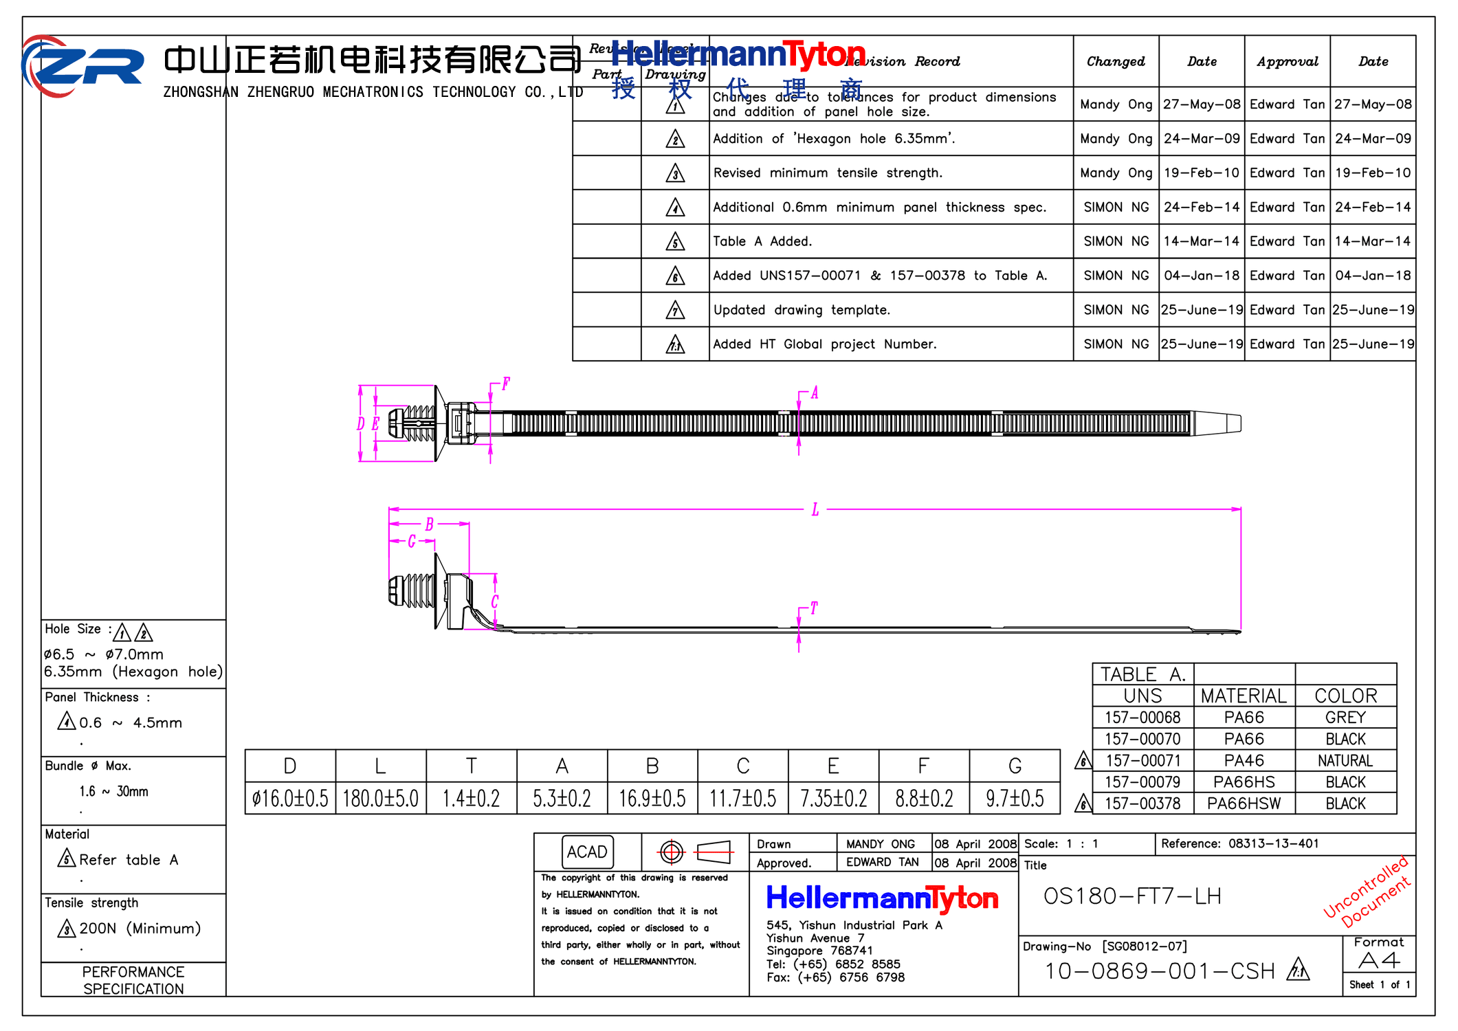Click revision triangle beside 157-00378 row

tap(1083, 803)
